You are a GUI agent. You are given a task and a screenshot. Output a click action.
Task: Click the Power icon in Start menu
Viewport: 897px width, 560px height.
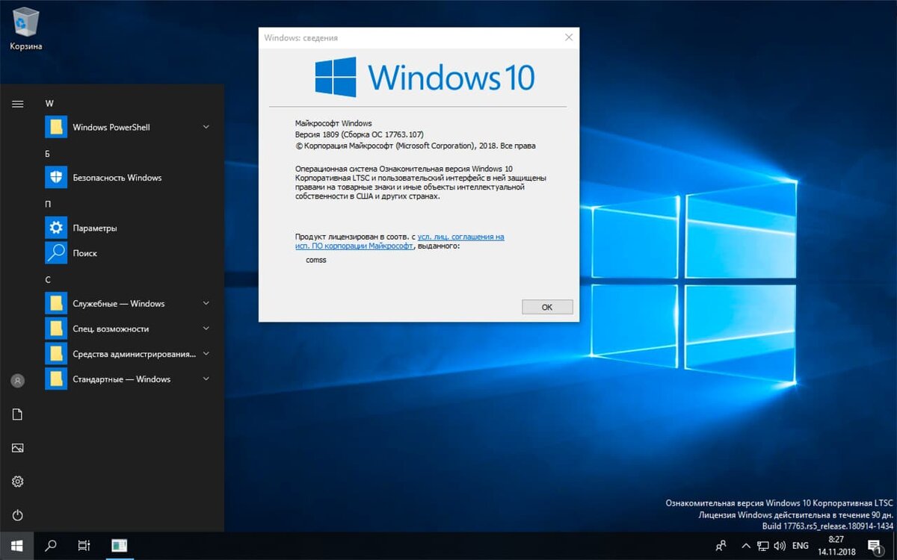pyautogui.click(x=17, y=515)
